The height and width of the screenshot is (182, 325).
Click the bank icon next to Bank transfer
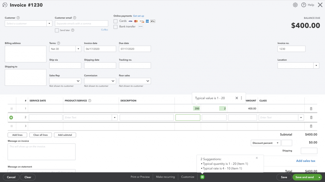pos(141,26)
